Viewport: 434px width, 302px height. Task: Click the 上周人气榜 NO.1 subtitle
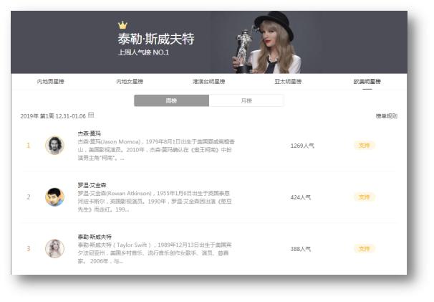tap(143, 52)
